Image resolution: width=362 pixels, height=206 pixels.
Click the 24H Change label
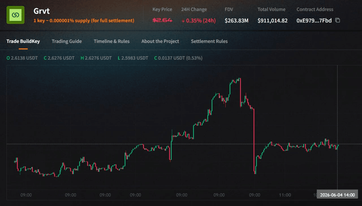(x=194, y=9)
